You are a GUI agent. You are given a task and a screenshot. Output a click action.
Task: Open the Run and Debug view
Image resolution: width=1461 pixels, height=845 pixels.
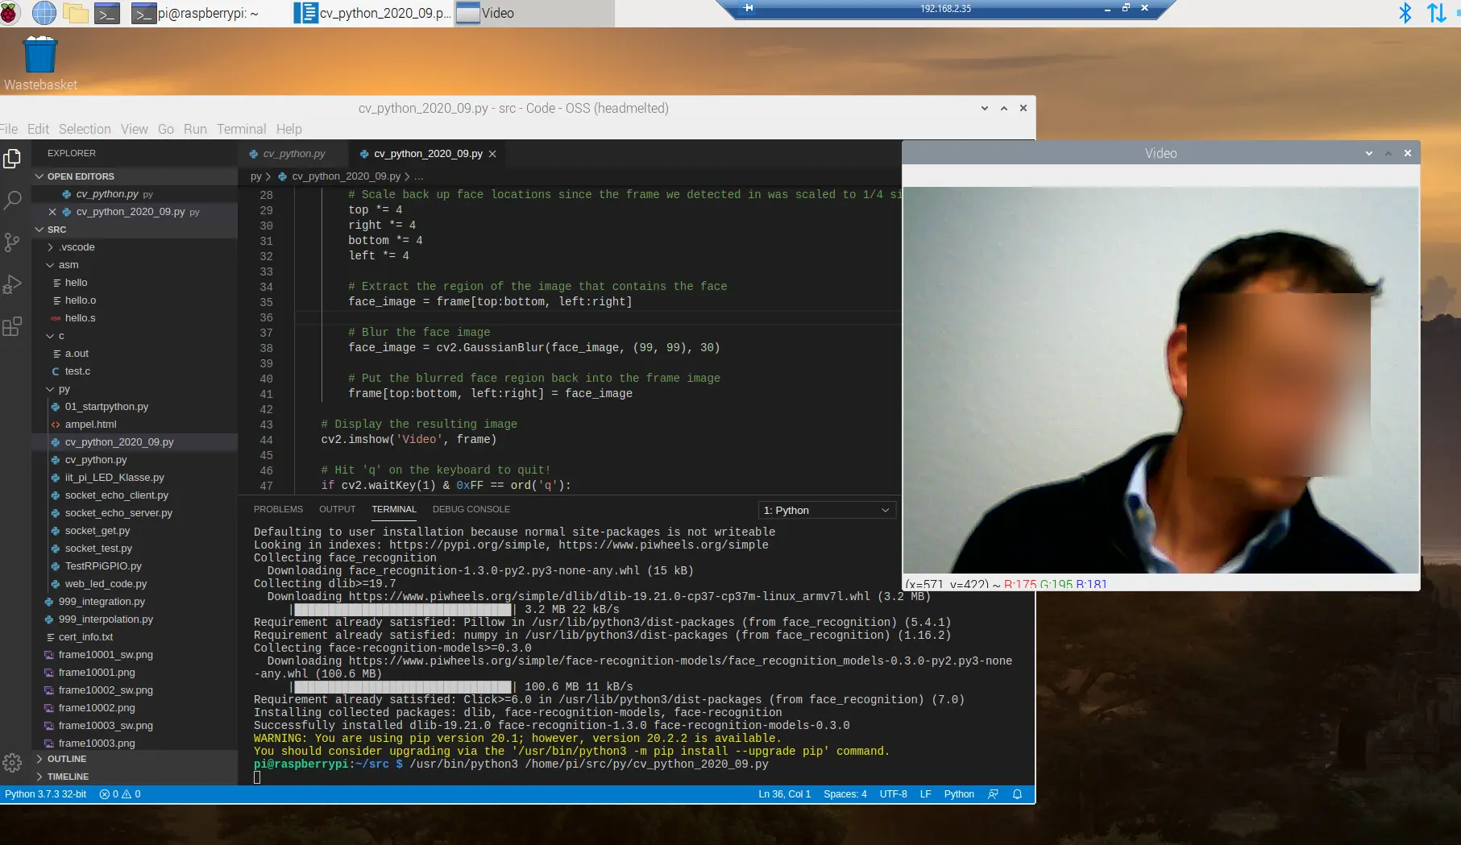click(x=12, y=284)
